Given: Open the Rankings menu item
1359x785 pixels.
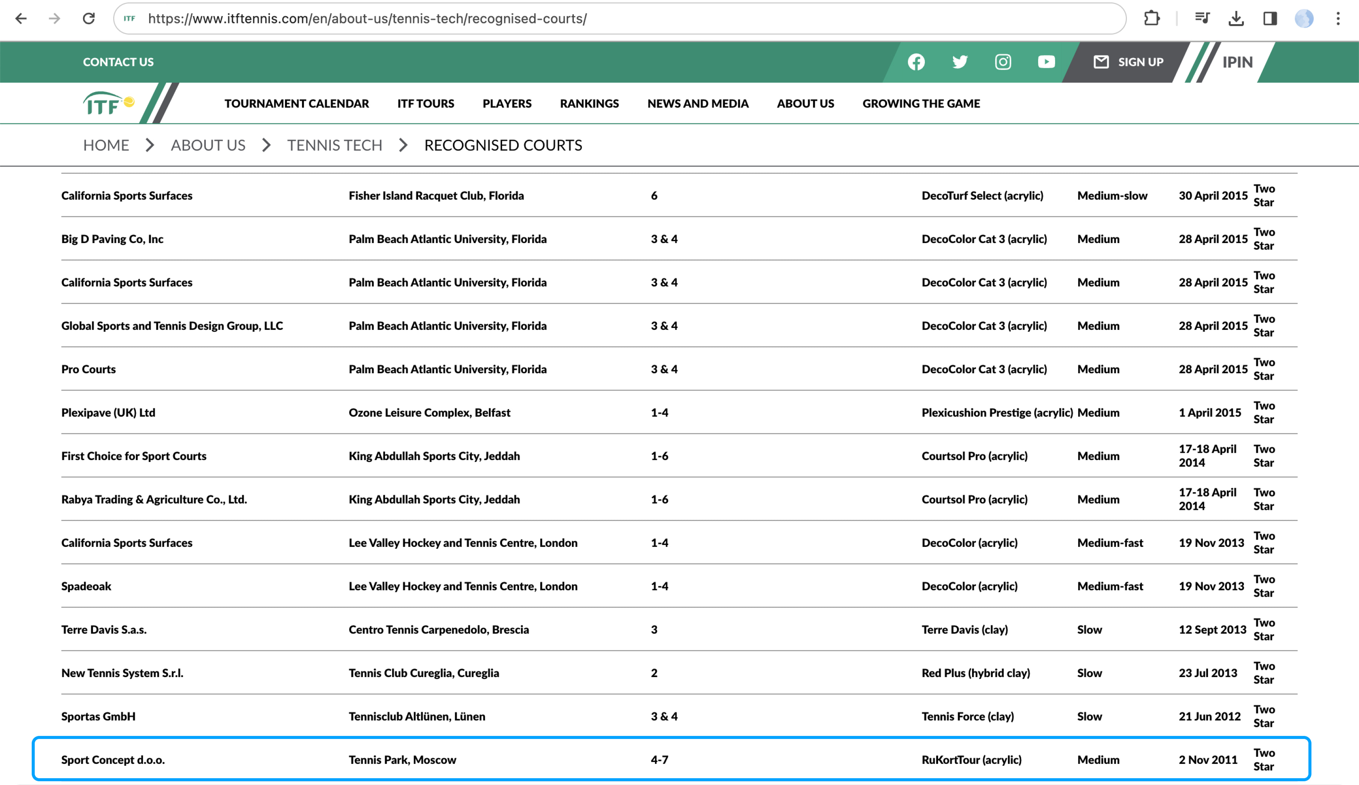Looking at the screenshot, I should (x=589, y=103).
